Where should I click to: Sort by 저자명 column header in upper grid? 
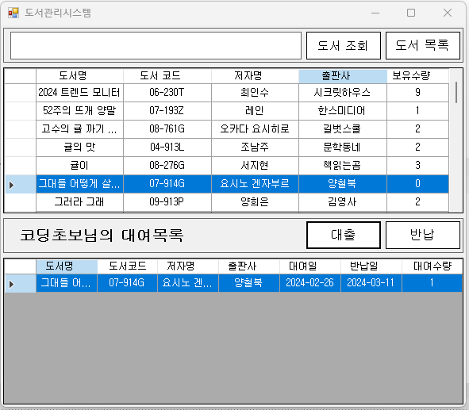(x=255, y=76)
